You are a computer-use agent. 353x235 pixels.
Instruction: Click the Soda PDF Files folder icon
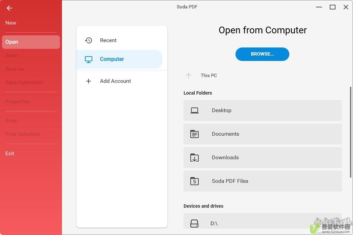pos(194,181)
